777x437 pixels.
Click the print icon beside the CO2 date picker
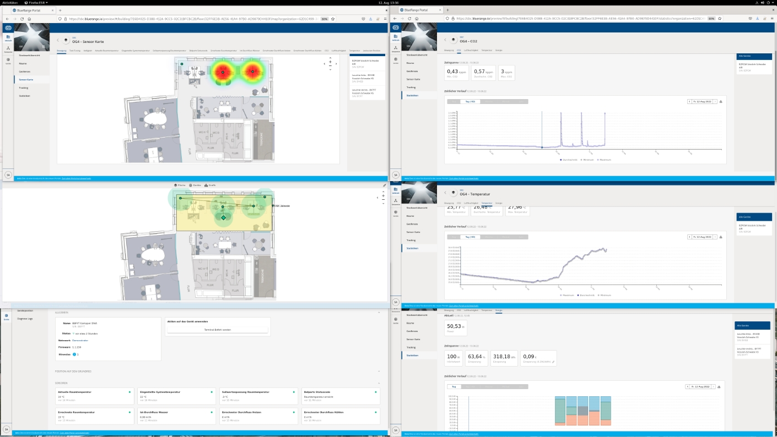tap(721, 101)
